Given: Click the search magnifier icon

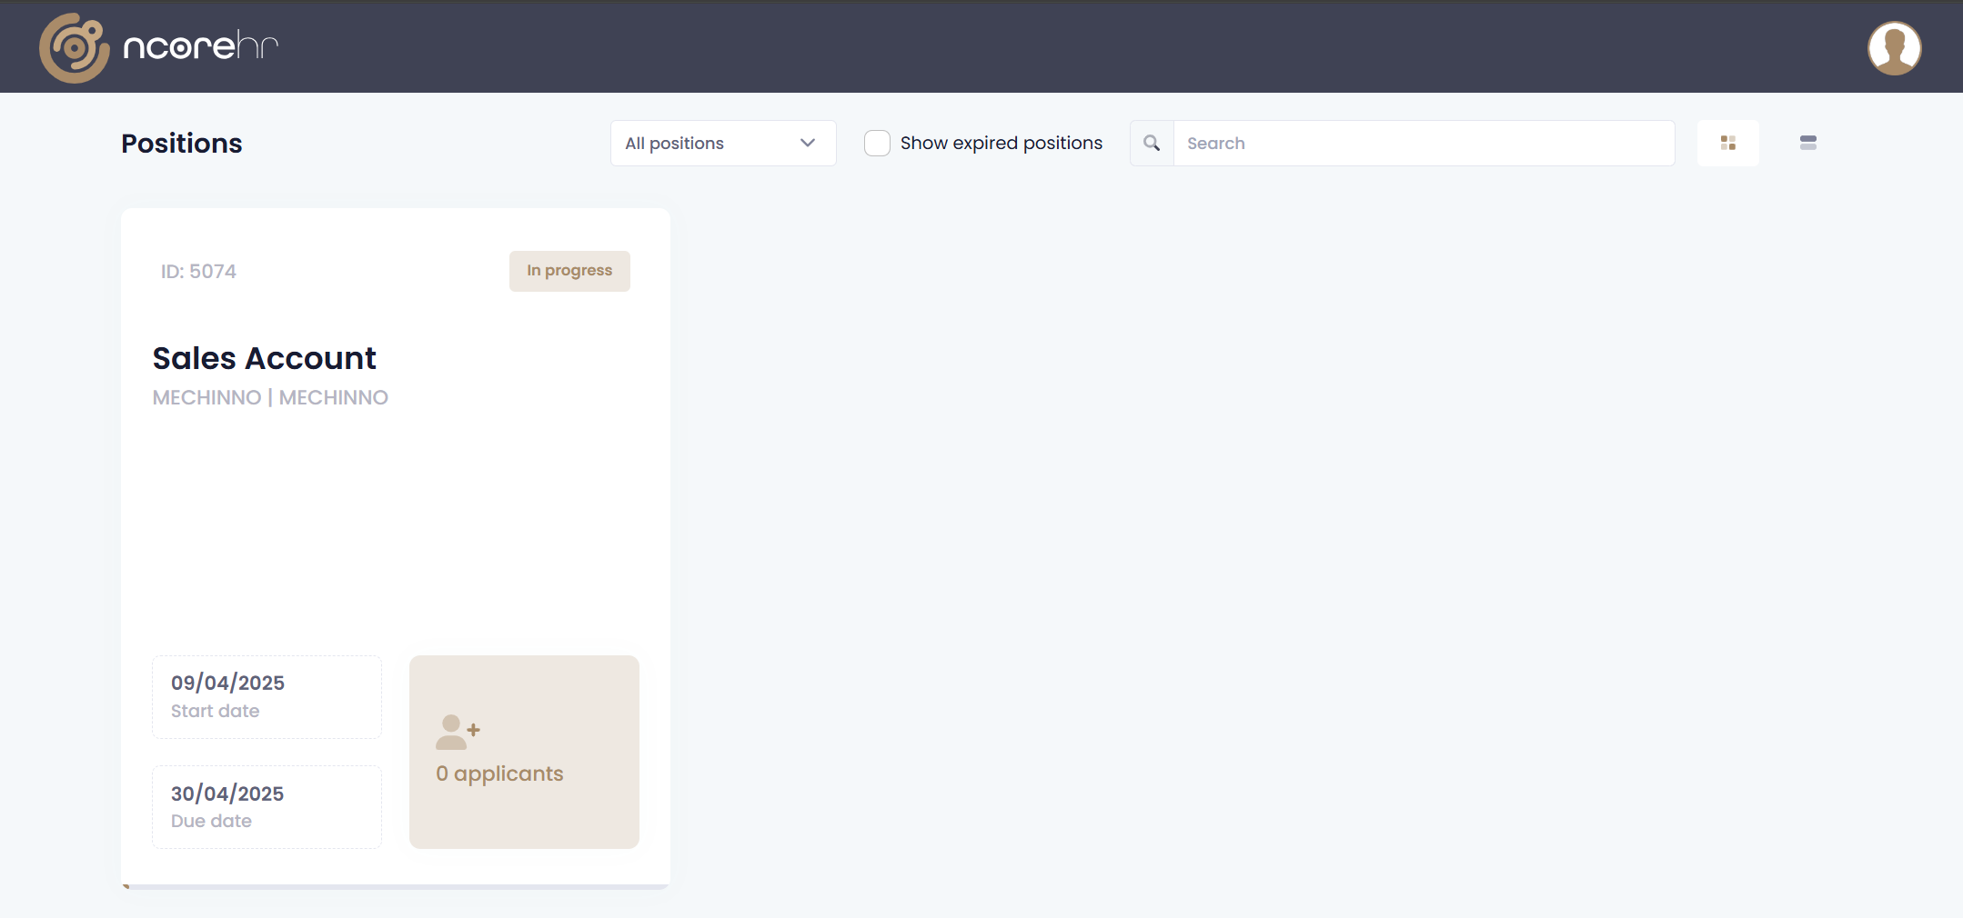Looking at the screenshot, I should coord(1152,143).
